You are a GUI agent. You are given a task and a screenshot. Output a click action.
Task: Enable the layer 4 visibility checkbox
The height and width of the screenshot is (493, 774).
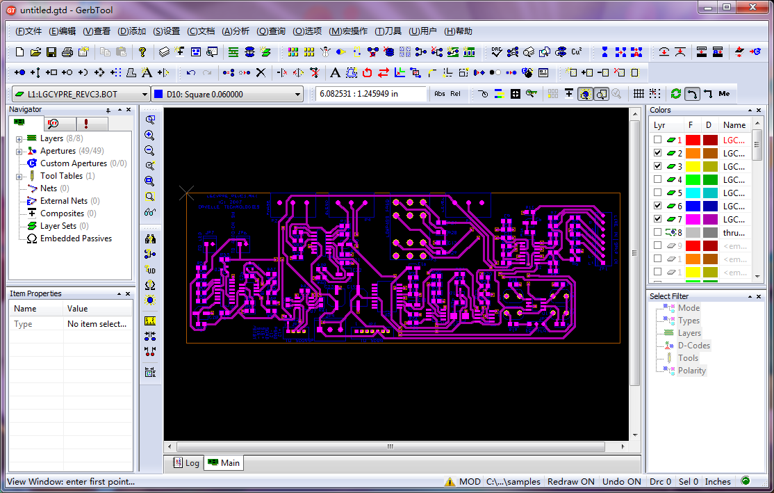(657, 179)
